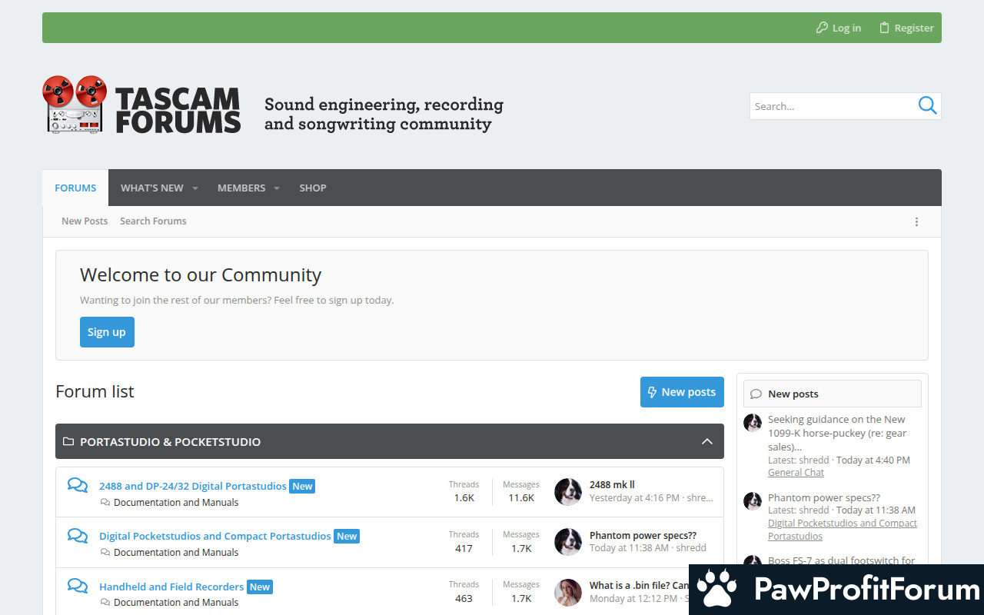This screenshot has width=984, height=615.
Task: Click the Portastudio & Pocketstudio category title
Action: (x=170, y=442)
